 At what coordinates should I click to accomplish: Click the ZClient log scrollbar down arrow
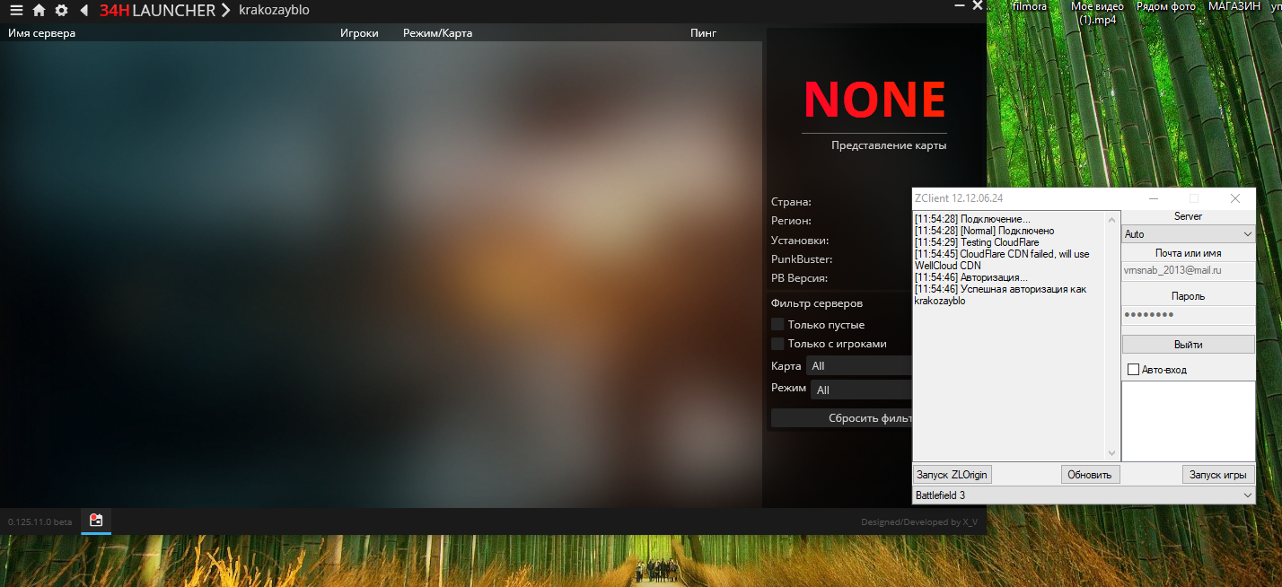pos(1113,454)
